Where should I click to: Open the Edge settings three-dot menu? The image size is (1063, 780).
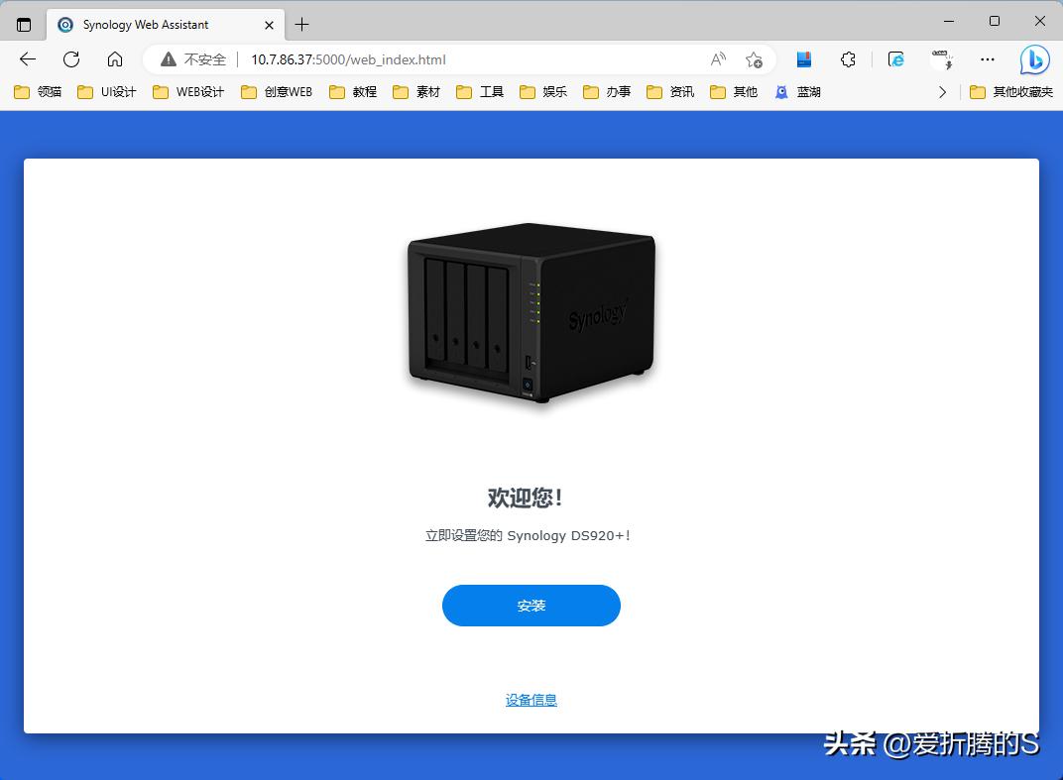(x=987, y=59)
